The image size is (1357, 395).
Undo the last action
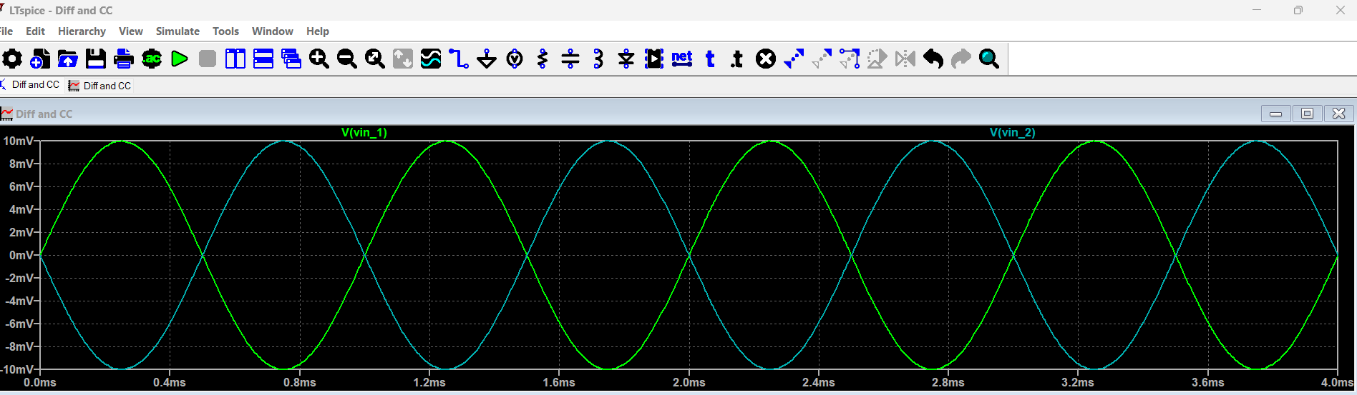click(933, 59)
